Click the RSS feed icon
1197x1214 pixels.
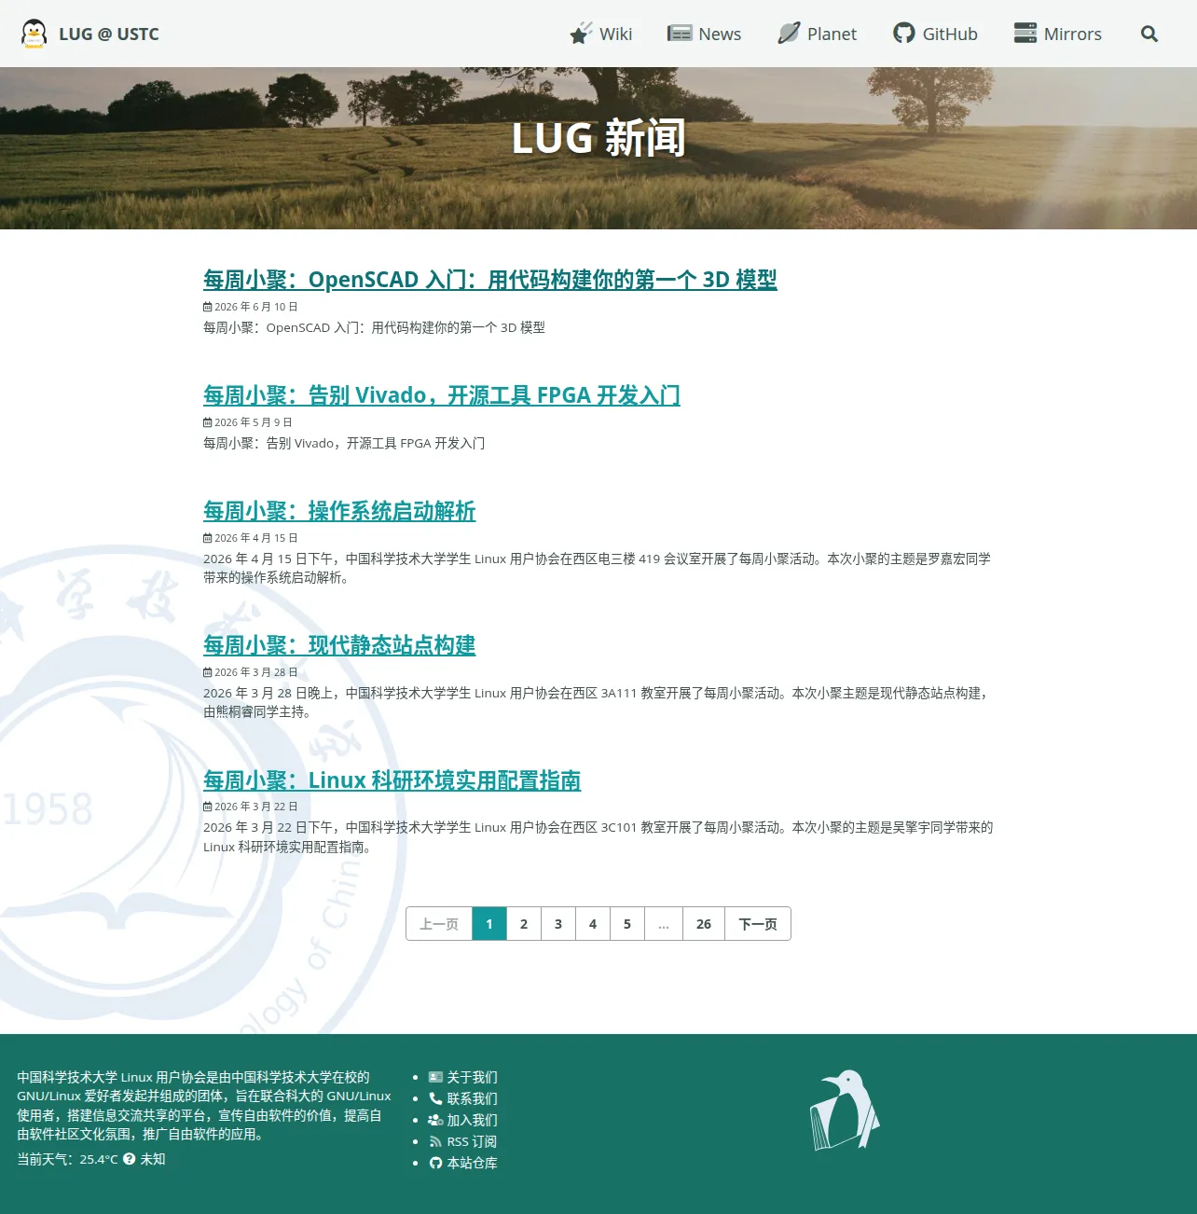[435, 1141]
